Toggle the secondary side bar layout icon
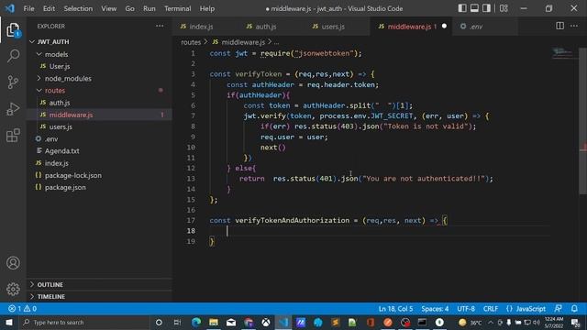587x330 pixels. click(x=486, y=8)
